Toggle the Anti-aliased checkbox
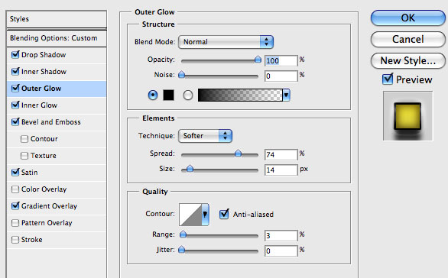 coord(224,214)
